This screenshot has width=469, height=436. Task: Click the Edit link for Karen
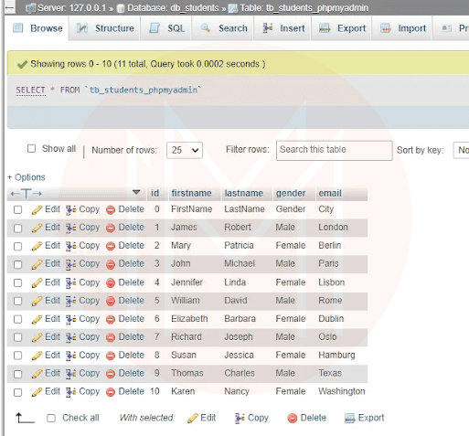(x=52, y=391)
